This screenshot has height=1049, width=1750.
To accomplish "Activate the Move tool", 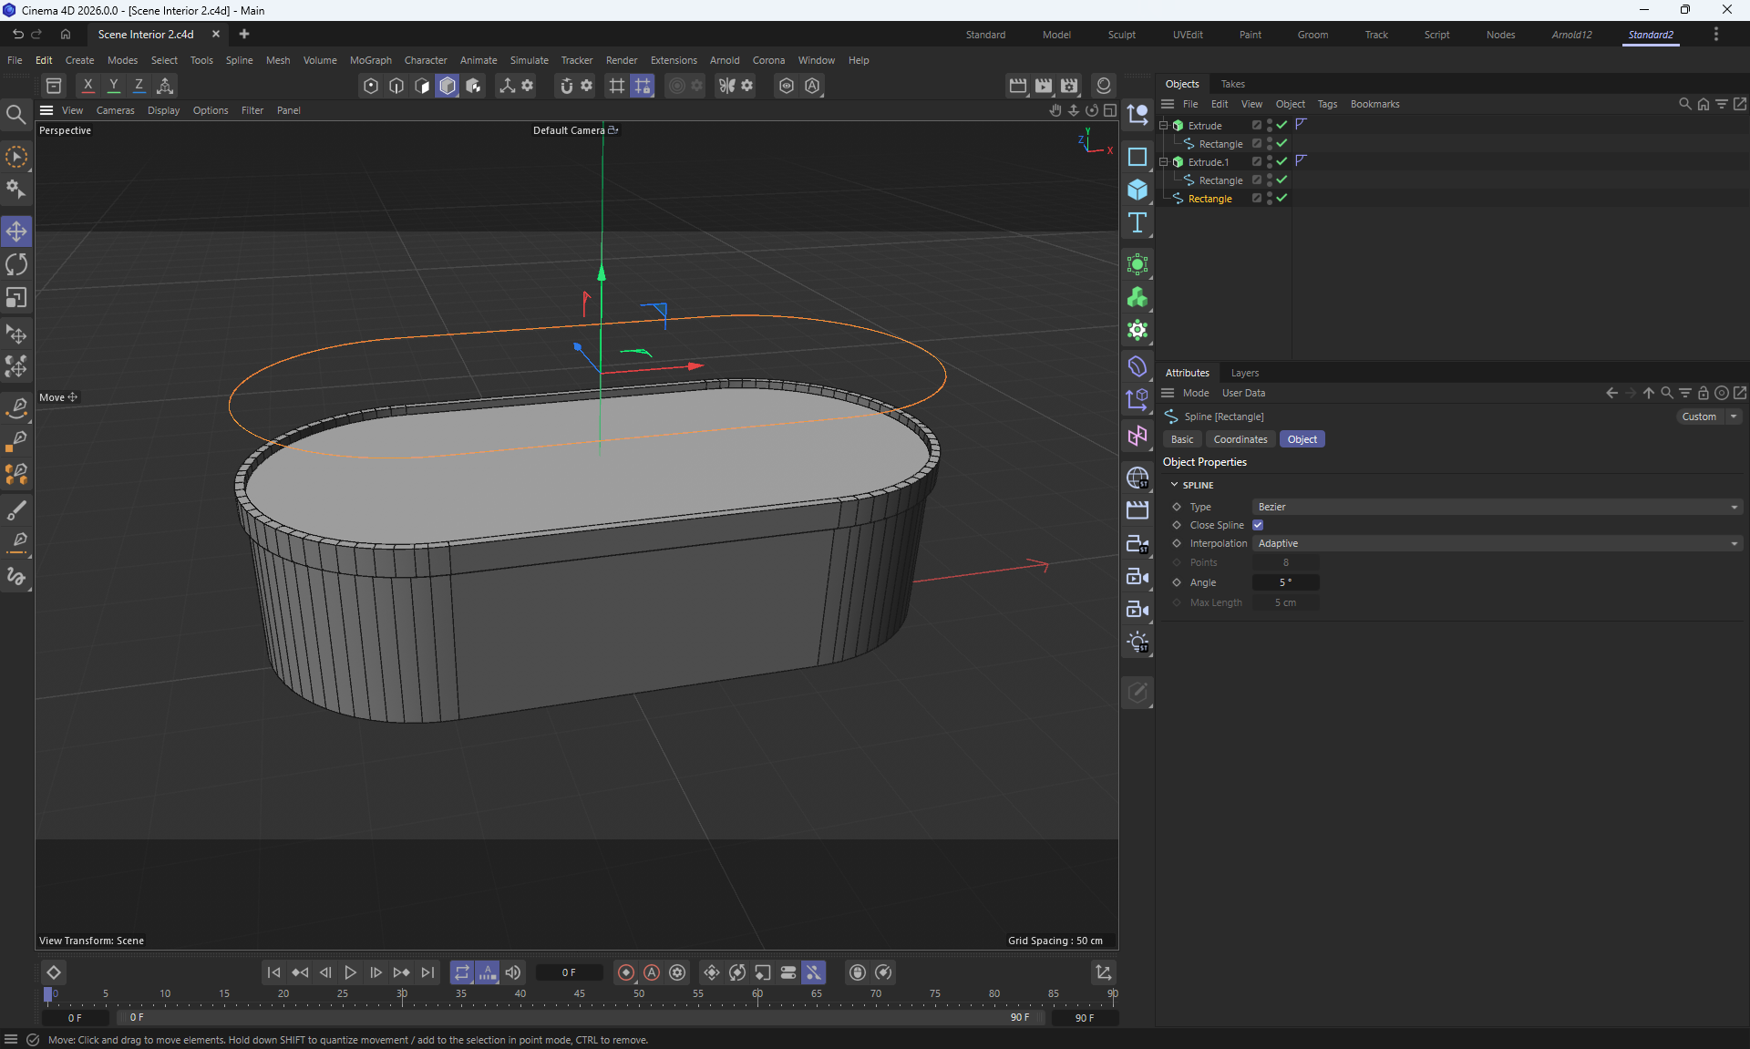I will (16, 231).
